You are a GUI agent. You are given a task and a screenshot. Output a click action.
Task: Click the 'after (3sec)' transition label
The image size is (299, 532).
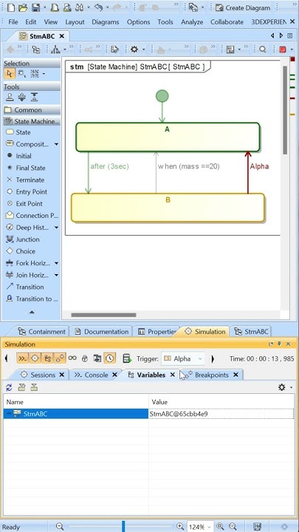(x=109, y=166)
